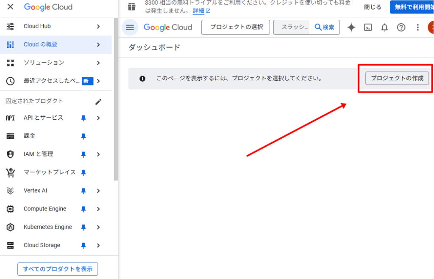The height and width of the screenshot is (279, 434).
Task: Edit pinned products with the pencil icon
Action: (98, 101)
